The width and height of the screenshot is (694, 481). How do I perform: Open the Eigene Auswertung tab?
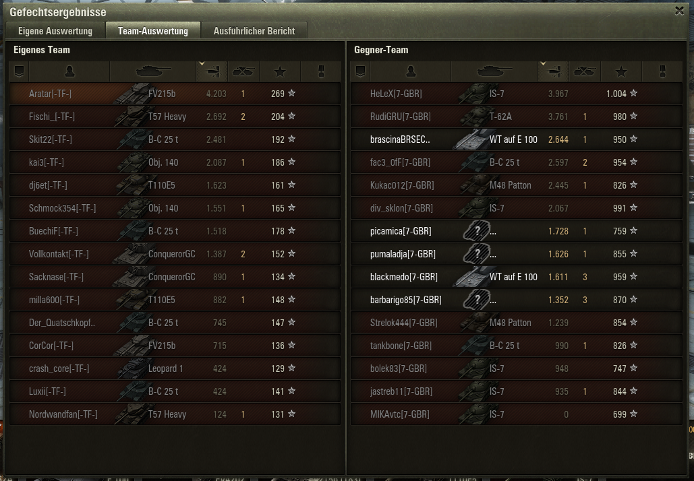tap(55, 31)
